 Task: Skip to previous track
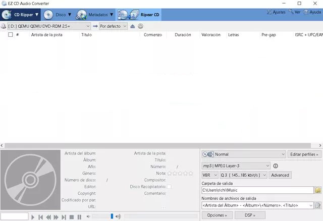coord(40,217)
